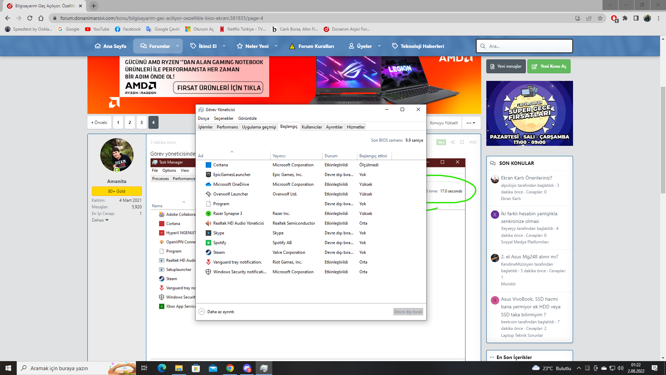This screenshot has width=666, height=375.
Task: Open the three-dot thread options dropdown
Action: [471, 123]
